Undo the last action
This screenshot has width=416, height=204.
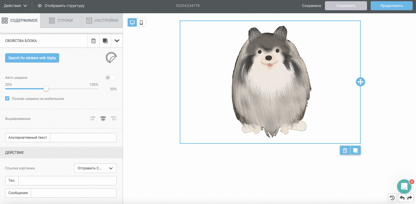pos(402,198)
